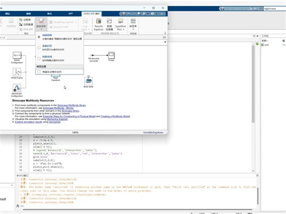Tick the hide automatic block names checkbox
The image size is (286, 214).
pos(39,72)
